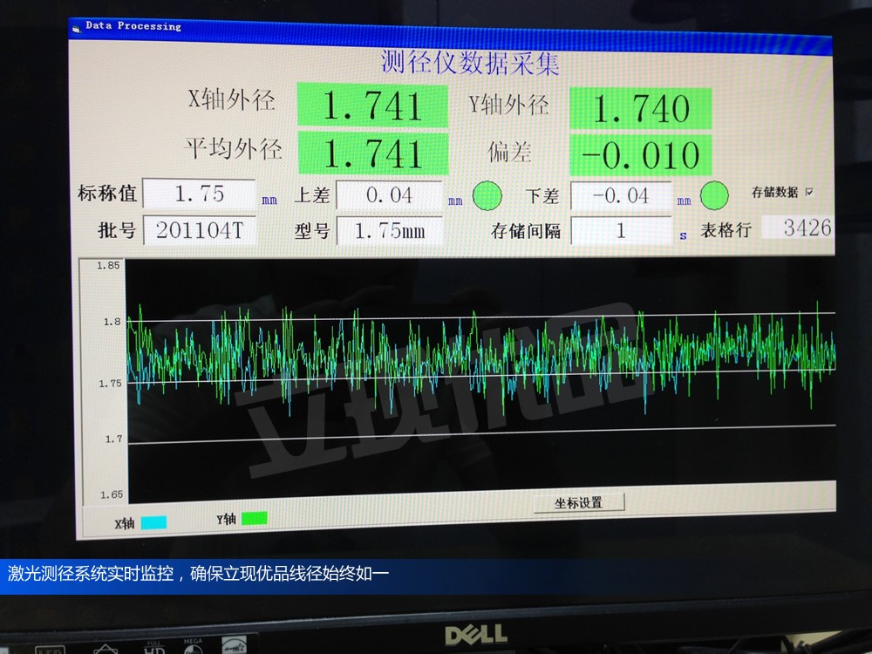Select the 下差 field containing -0.04
The image size is (872, 654).
[x=621, y=196]
